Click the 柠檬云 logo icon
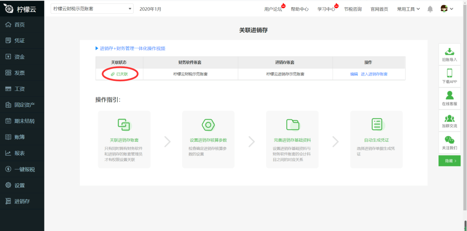 pyautogui.click(x=8, y=9)
